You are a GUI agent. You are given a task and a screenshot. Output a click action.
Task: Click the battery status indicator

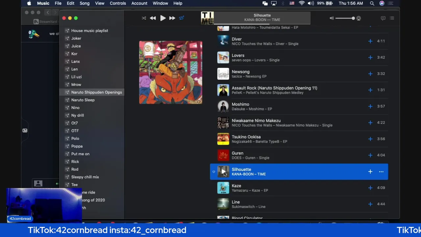tap(326, 3)
